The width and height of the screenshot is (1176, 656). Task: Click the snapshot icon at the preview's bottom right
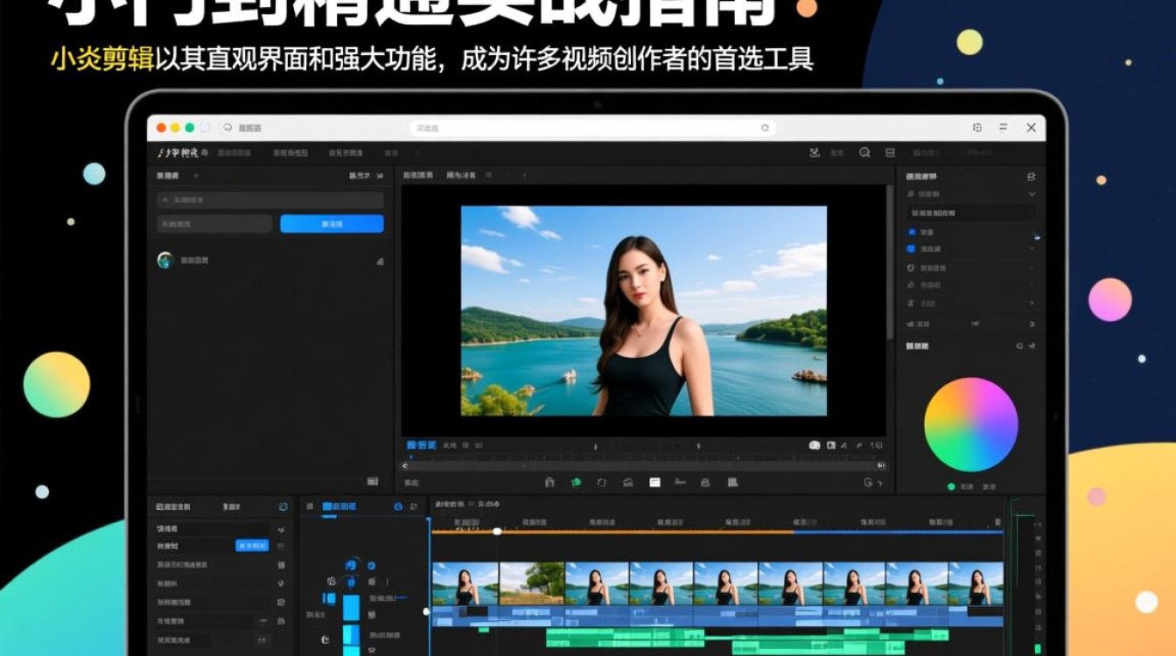(813, 445)
